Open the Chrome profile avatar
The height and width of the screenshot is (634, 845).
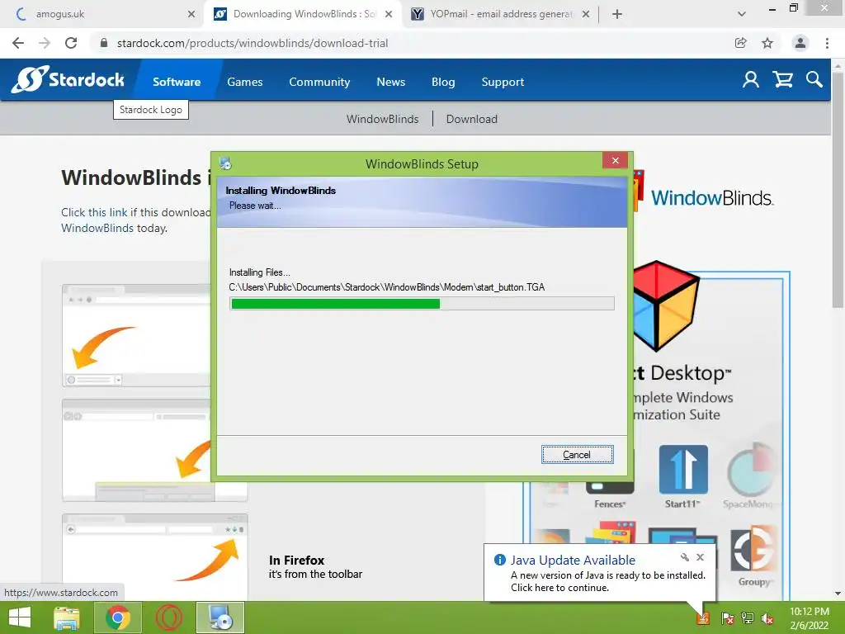(800, 43)
